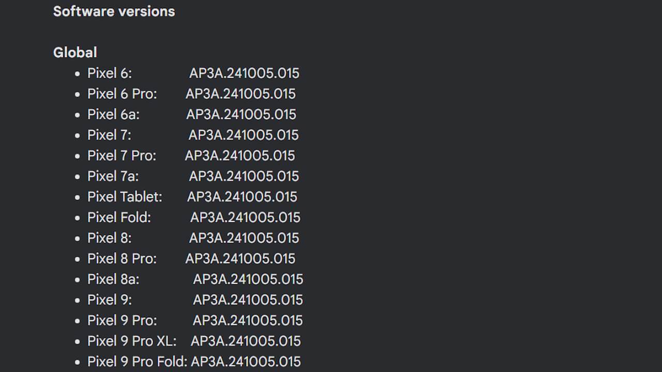Viewport: 662px width, 372px height.
Task: Click the "Pixel 6:" list entry label
Action: click(110, 73)
